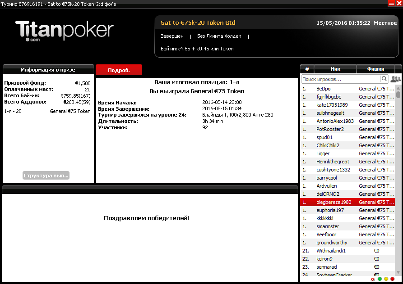Click Всего Бай-ин value €759.85(167)
The image size is (403, 284).
coord(75,96)
